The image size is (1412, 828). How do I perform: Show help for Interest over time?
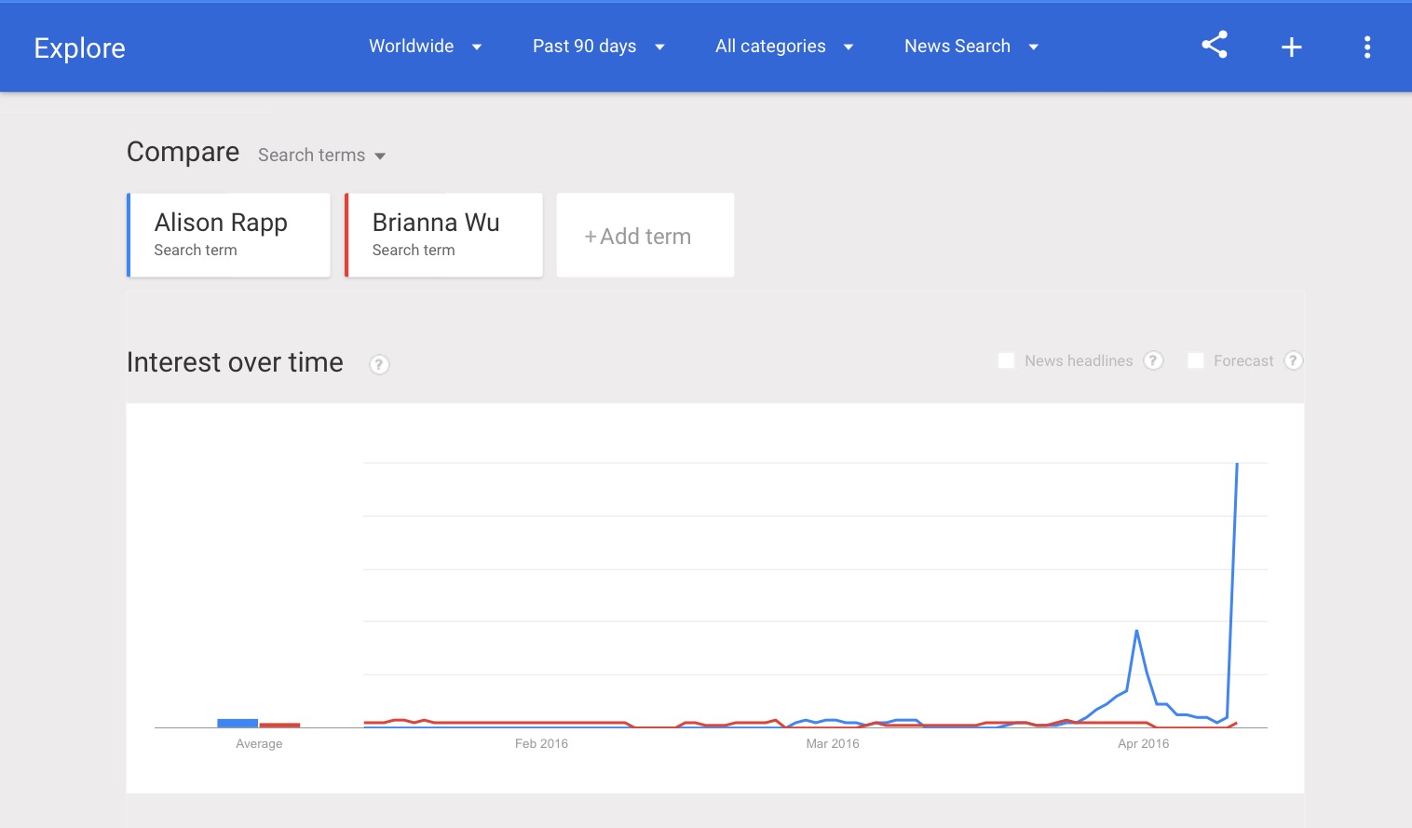[x=379, y=364]
